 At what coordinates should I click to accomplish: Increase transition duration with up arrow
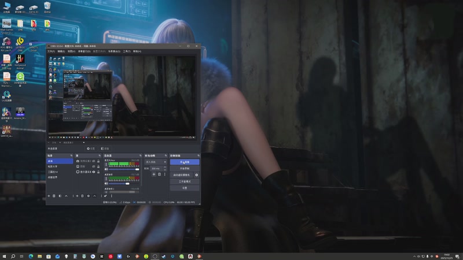165,168
